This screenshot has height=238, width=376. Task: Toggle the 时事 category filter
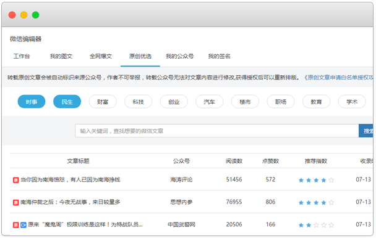(32, 102)
